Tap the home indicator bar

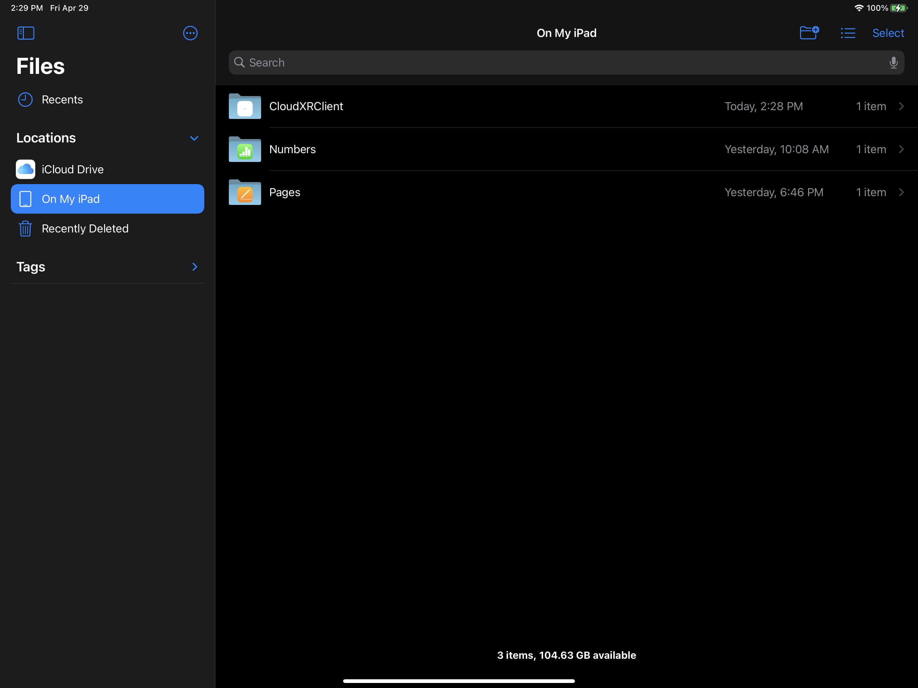coord(459,681)
